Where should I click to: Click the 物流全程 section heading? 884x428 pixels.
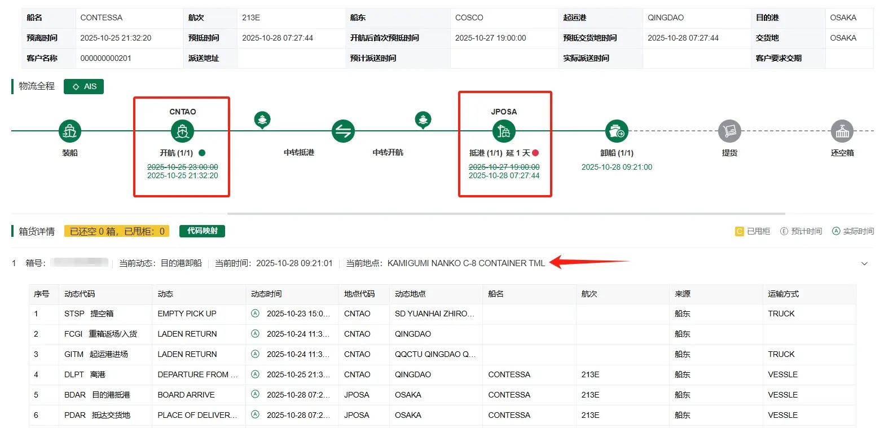point(37,86)
